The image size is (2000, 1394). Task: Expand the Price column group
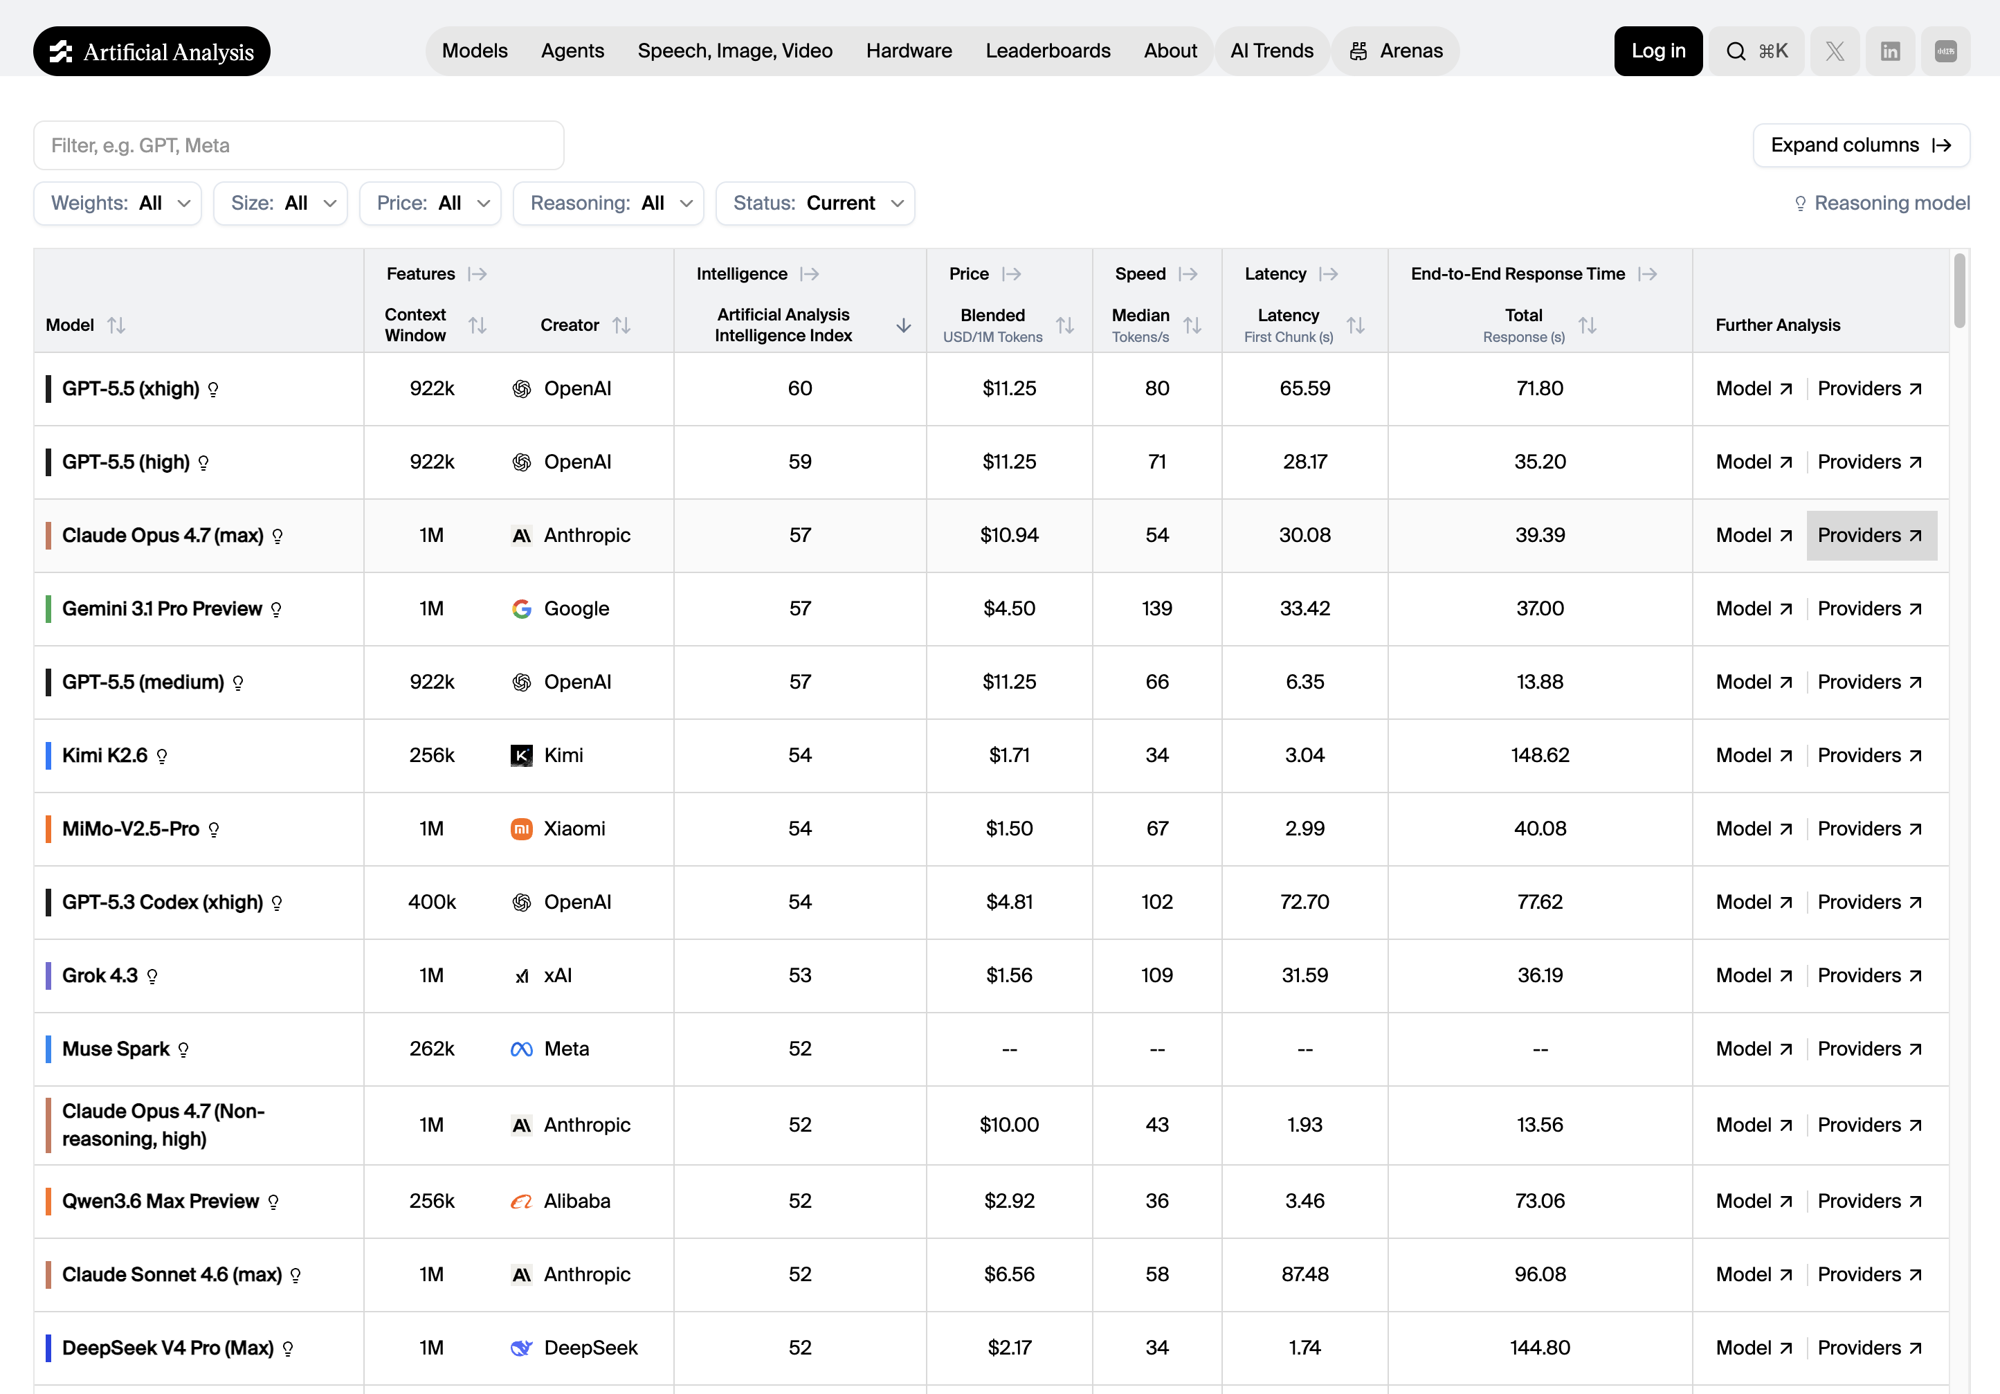pyautogui.click(x=1011, y=273)
